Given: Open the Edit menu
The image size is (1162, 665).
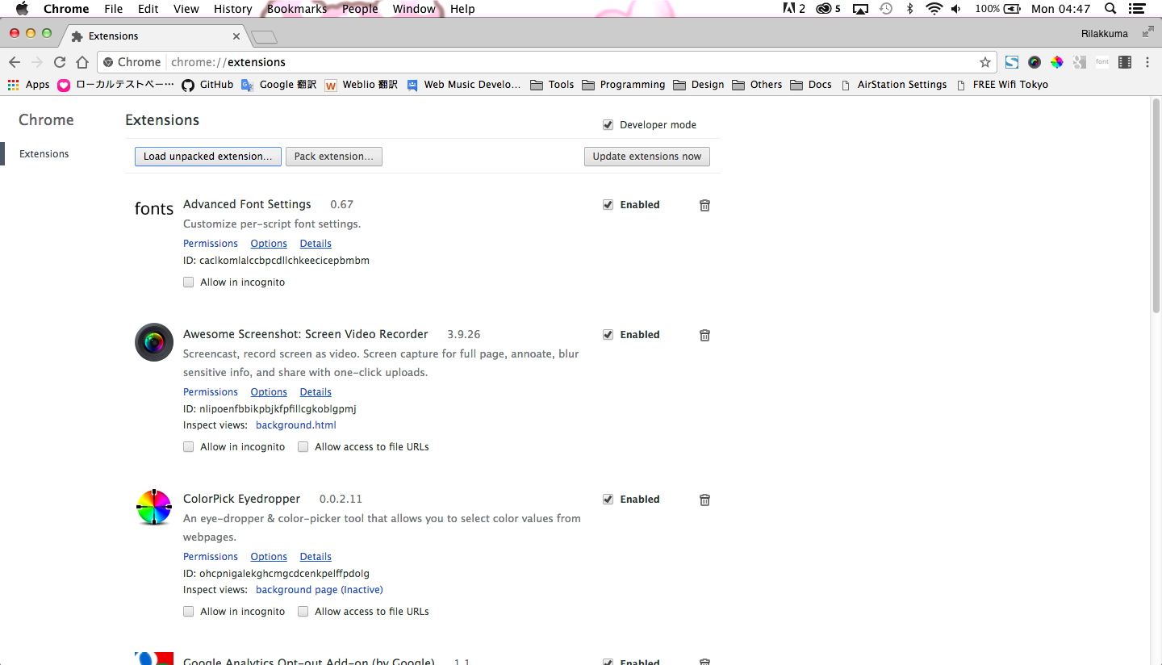Looking at the screenshot, I should coord(148,9).
